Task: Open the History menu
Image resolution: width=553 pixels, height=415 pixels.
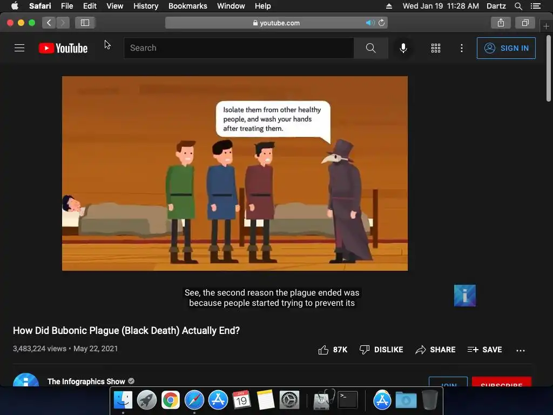Action: coord(146,6)
